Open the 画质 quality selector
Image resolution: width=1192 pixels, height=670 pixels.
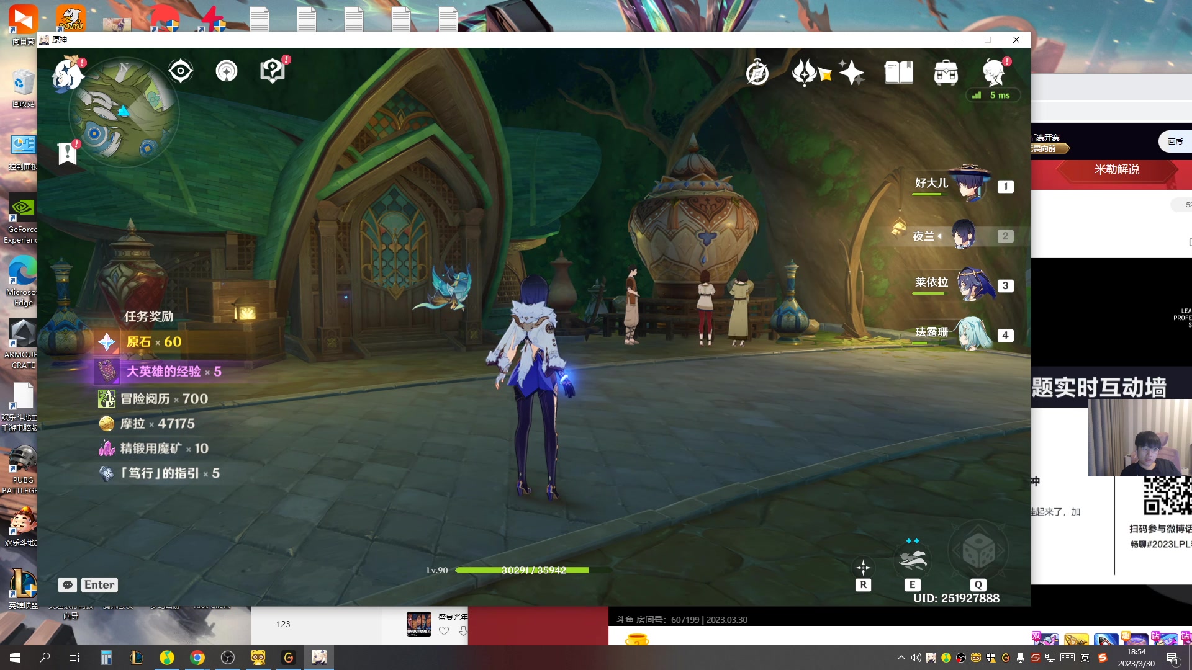click(x=1175, y=141)
